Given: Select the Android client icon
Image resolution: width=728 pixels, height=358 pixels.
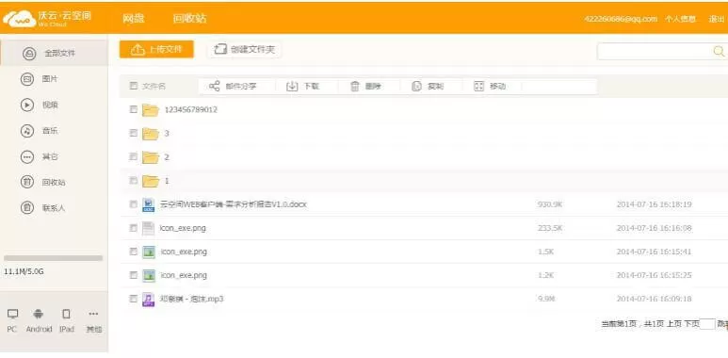Looking at the screenshot, I should click(39, 314).
